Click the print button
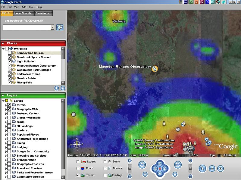Image resolution: width=241 pixels, height=180 pixels. tap(212, 169)
